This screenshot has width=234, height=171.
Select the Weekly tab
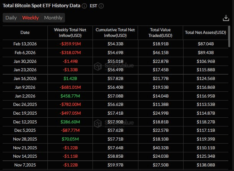pyautogui.click(x=30, y=18)
